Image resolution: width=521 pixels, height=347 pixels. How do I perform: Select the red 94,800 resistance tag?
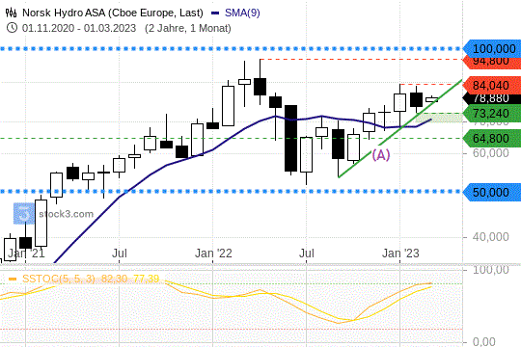492,62
